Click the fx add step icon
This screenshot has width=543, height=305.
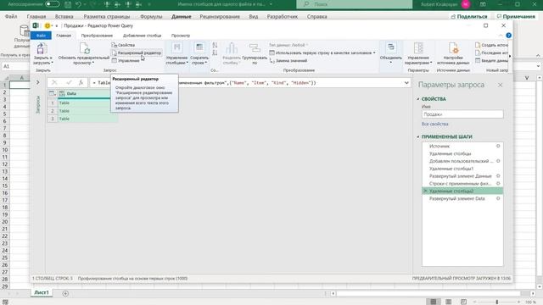pyautogui.click(x=81, y=83)
